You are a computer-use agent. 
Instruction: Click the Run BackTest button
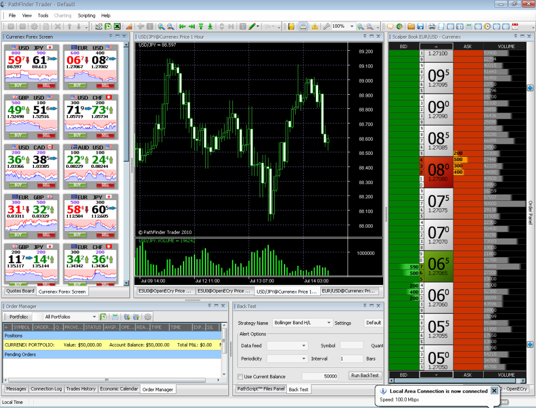pos(365,376)
